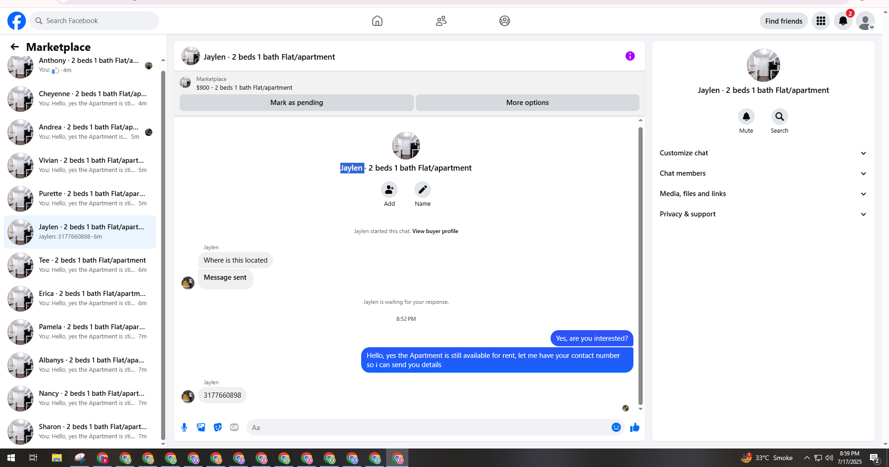Click the Search Facebook field

click(x=95, y=21)
